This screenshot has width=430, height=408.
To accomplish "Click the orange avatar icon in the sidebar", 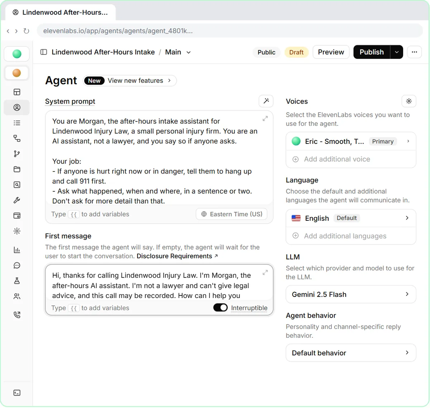I will (17, 73).
